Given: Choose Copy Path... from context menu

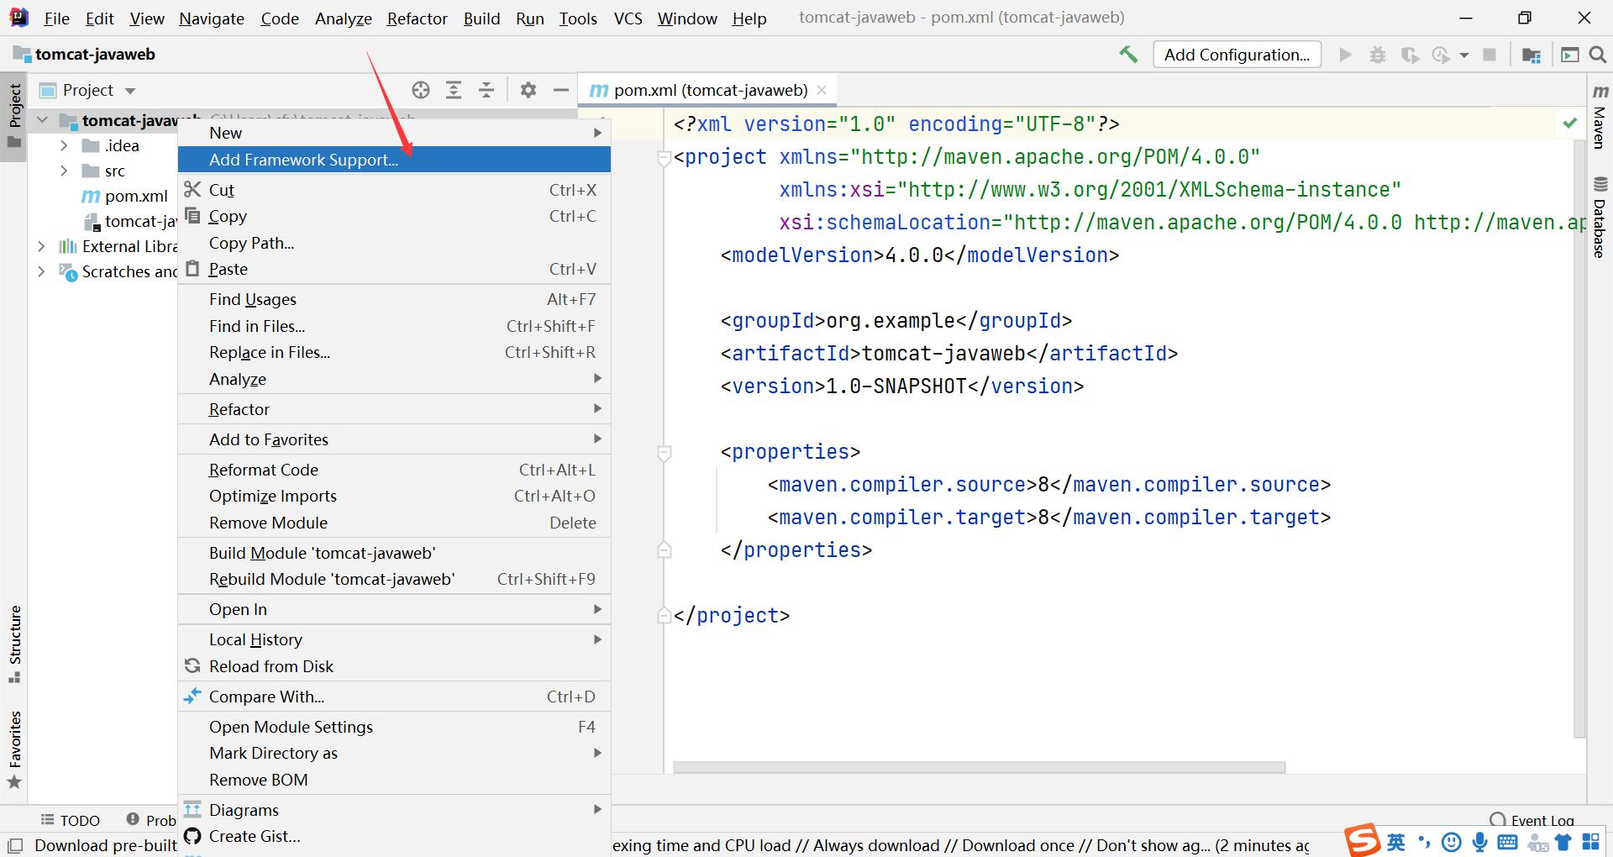Looking at the screenshot, I should click(x=394, y=243).
